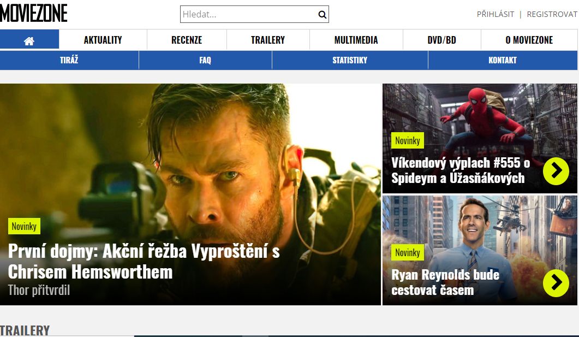The image size is (579, 337).
Task: Click Novinky tag on Hemsworth article
Action: 24,226
